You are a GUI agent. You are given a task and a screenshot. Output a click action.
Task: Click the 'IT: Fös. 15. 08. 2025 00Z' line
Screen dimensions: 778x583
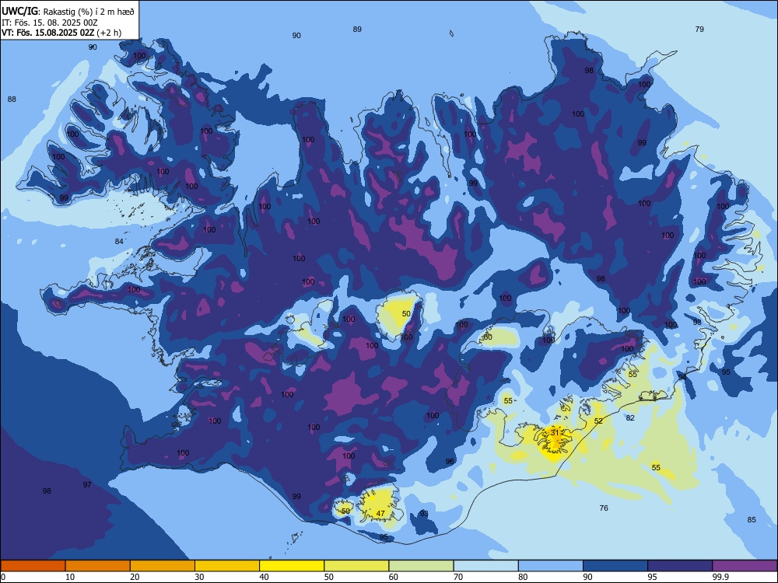(49, 22)
